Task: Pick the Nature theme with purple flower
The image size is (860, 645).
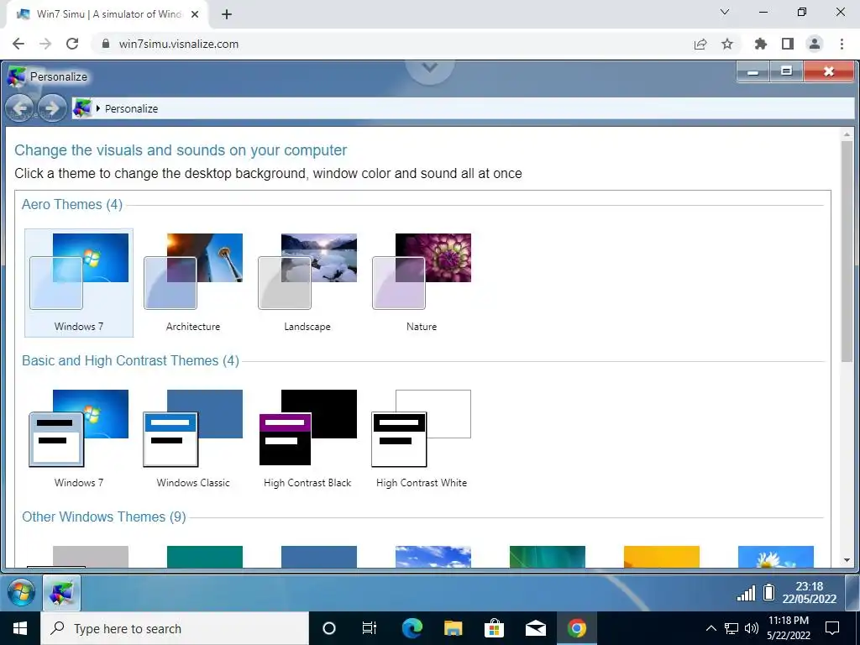Action: click(422, 282)
